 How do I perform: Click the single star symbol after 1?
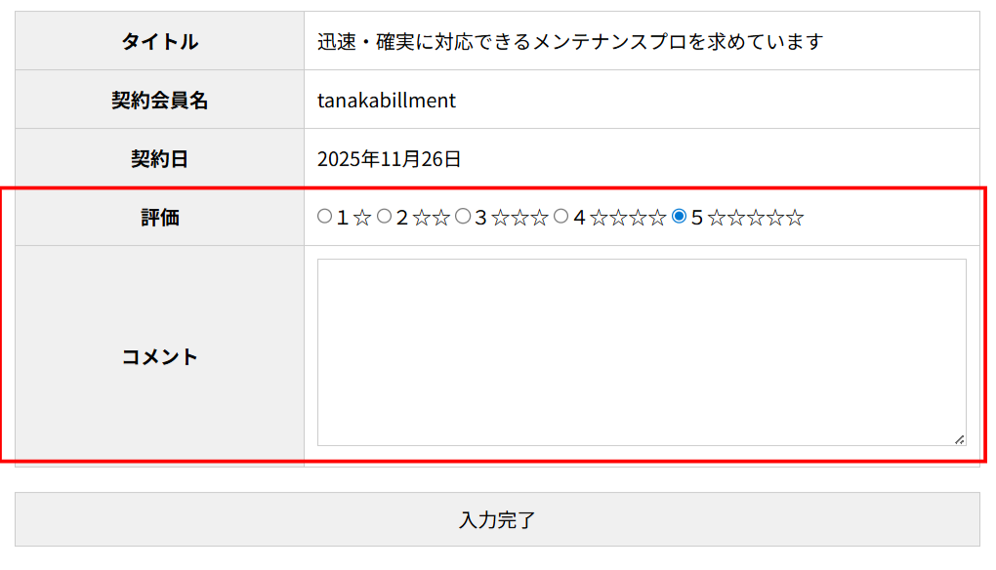tap(362, 218)
